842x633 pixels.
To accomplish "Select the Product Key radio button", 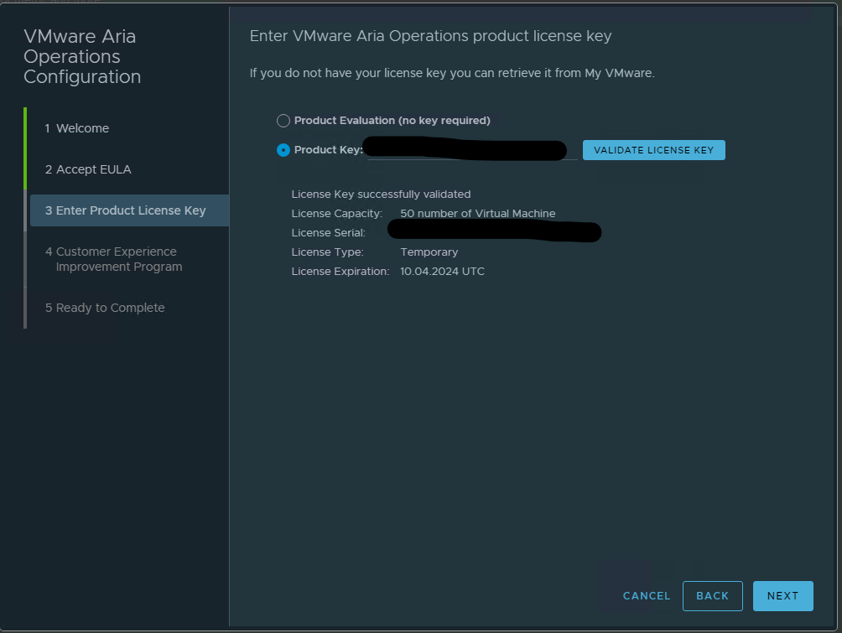I will click(x=283, y=150).
